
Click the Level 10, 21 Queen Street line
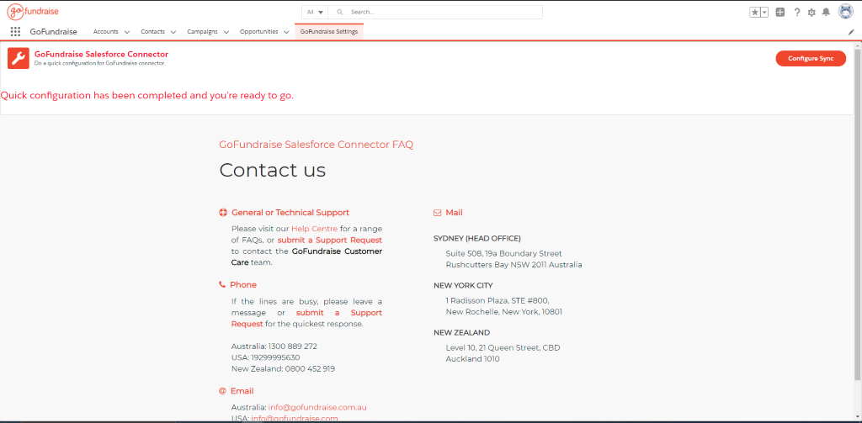click(x=503, y=348)
